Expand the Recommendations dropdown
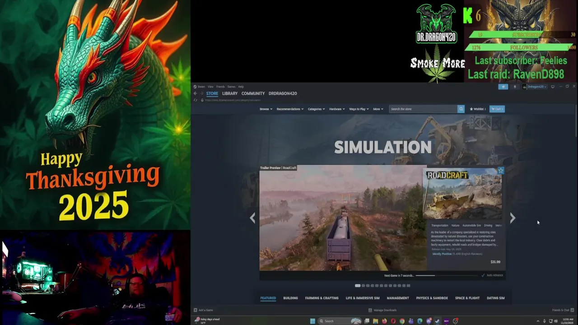Image resolution: width=578 pixels, height=325 pixels. tap(290, 109)
